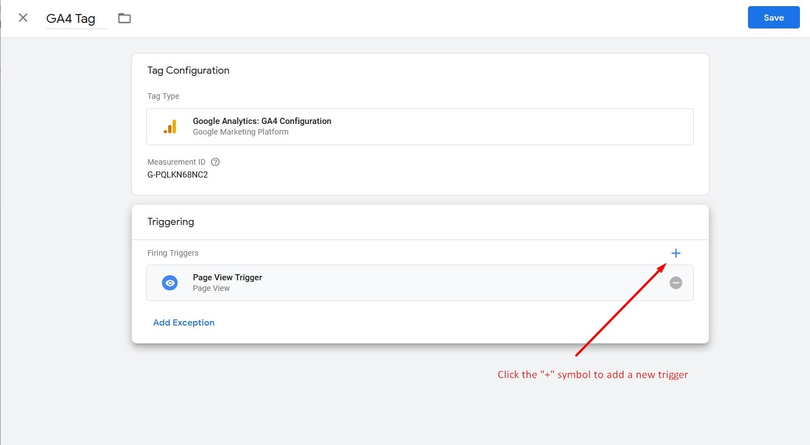Click the Firing Triggers label
This screenshot has height=445, width=810.
click(173, 253)
